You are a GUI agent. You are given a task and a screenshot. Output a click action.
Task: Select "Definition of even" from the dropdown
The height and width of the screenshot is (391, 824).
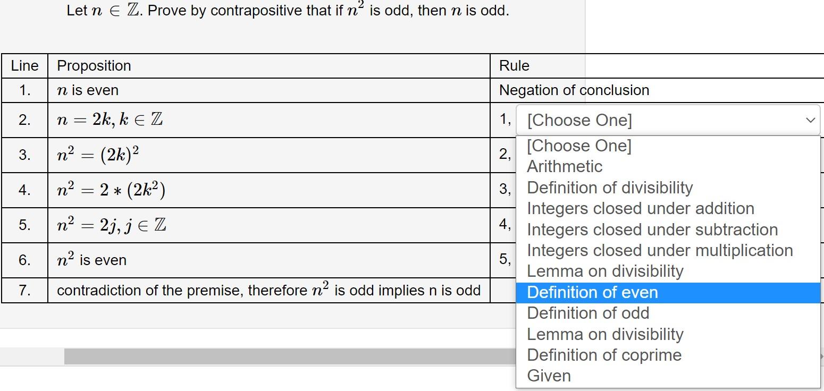(592, 292)
